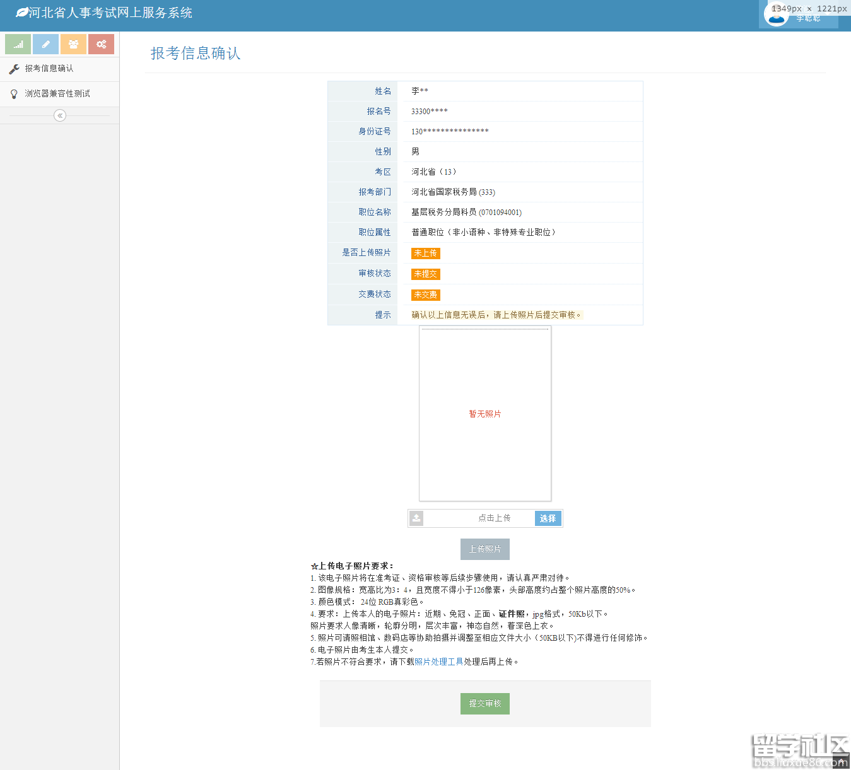Open 浏览器兼容性测试 in the sidebar menu

click(x=57, y=94)
